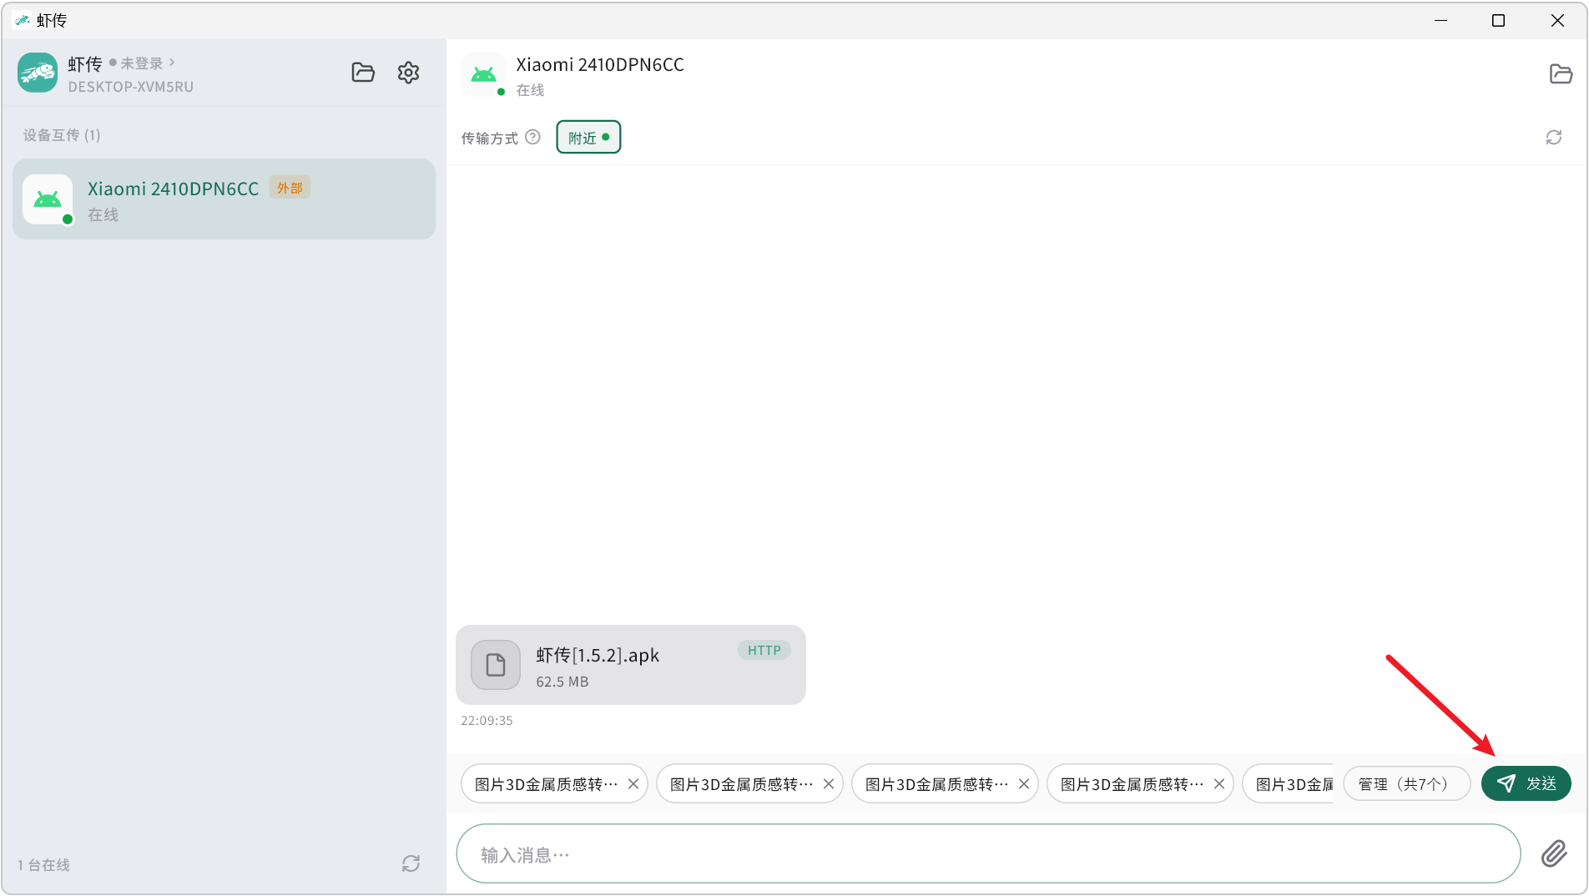
Task: Click the Android avatar of sidebar device entry
Action: coord(48,199)
